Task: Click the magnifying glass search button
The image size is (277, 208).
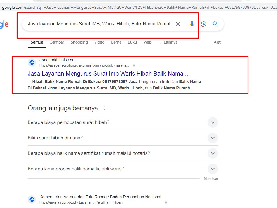Action: [215, 24]
